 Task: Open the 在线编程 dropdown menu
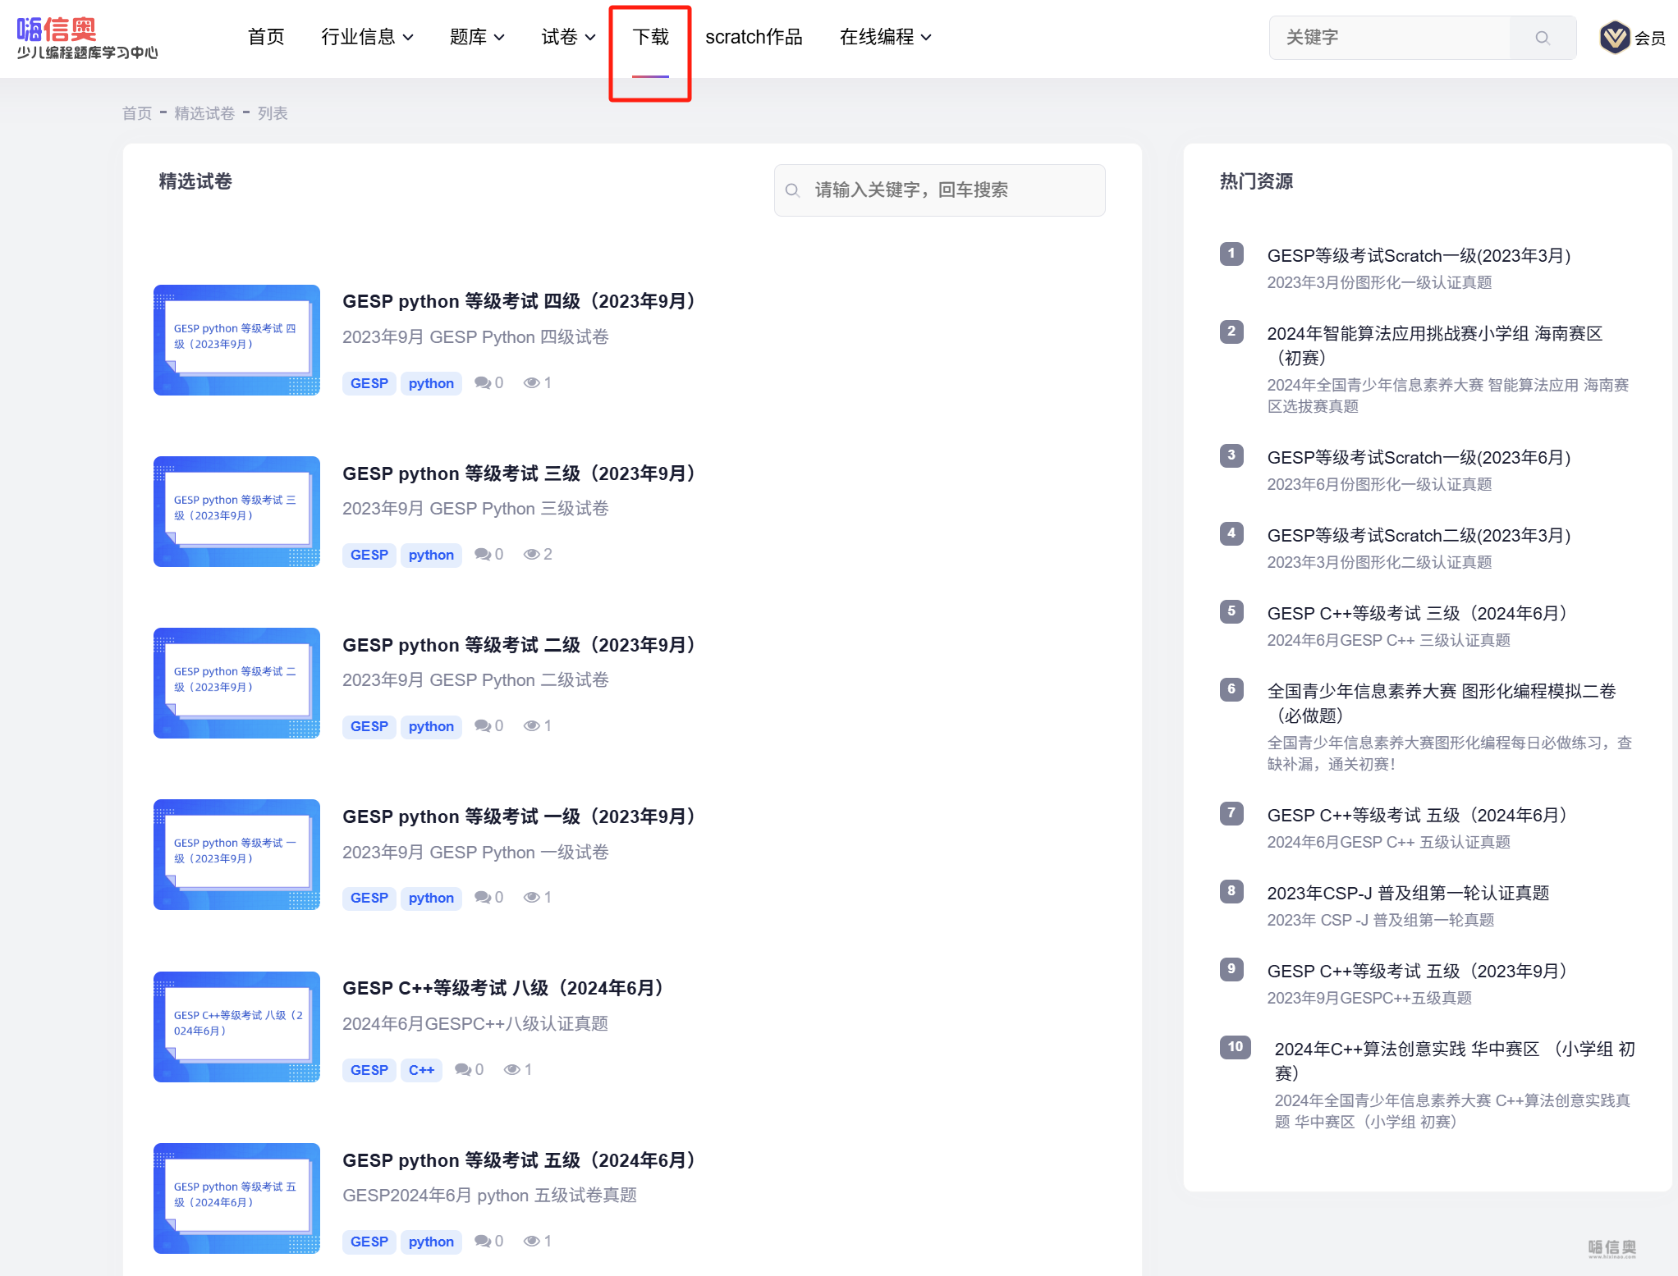click(885, 37)
